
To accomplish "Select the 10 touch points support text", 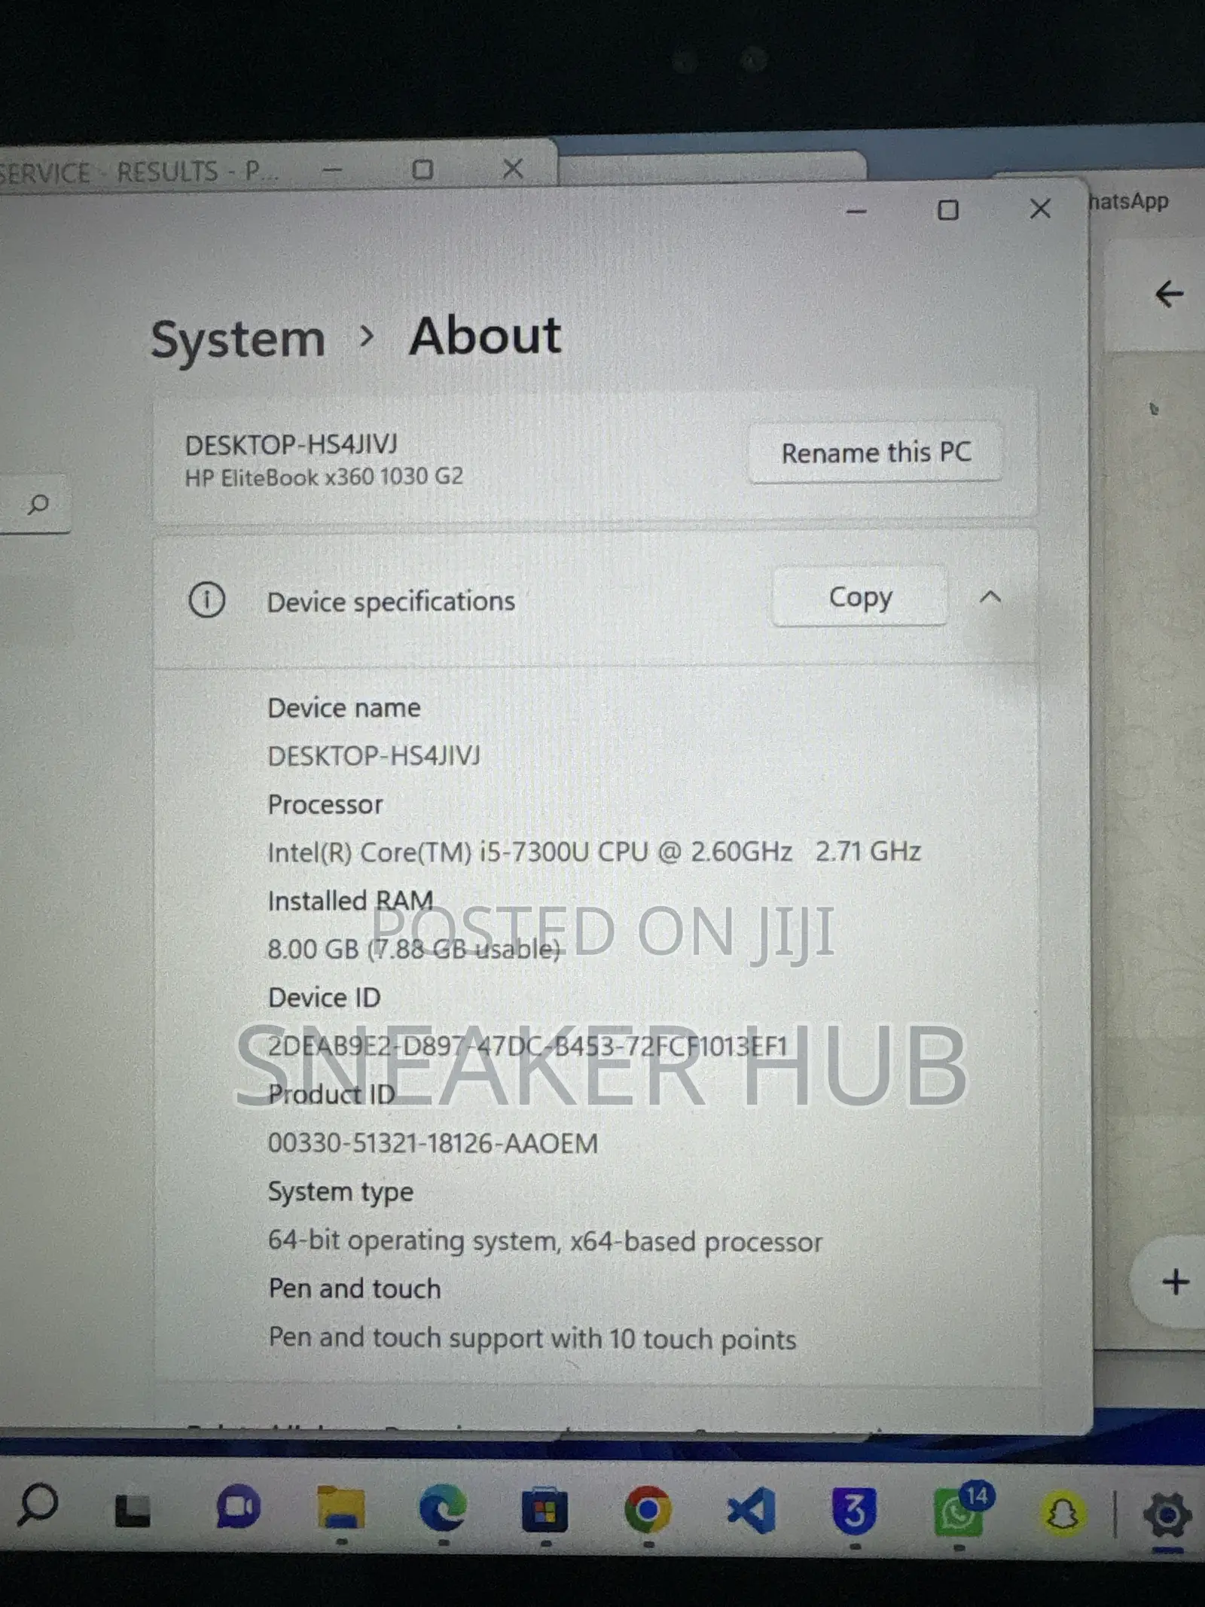I will pyautogui.click(x=532, y=1338).
